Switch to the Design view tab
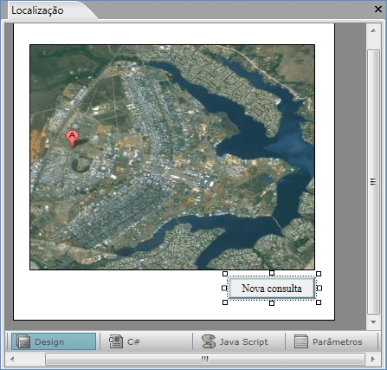387x370 pixels. click(x=54, y=341)
